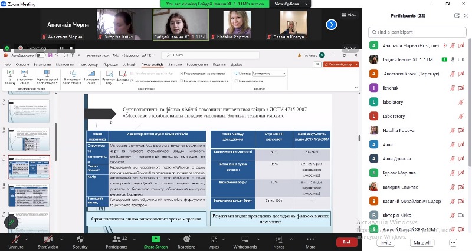Screen dimensions: 472x251
Task: Open Security shield icon in Zoom toolbar
Action: [x=80, y=239]
